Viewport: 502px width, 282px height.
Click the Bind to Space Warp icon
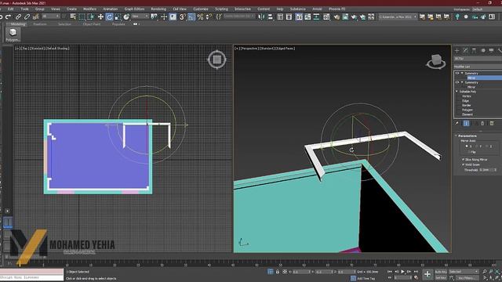click(x=36, y=16)
